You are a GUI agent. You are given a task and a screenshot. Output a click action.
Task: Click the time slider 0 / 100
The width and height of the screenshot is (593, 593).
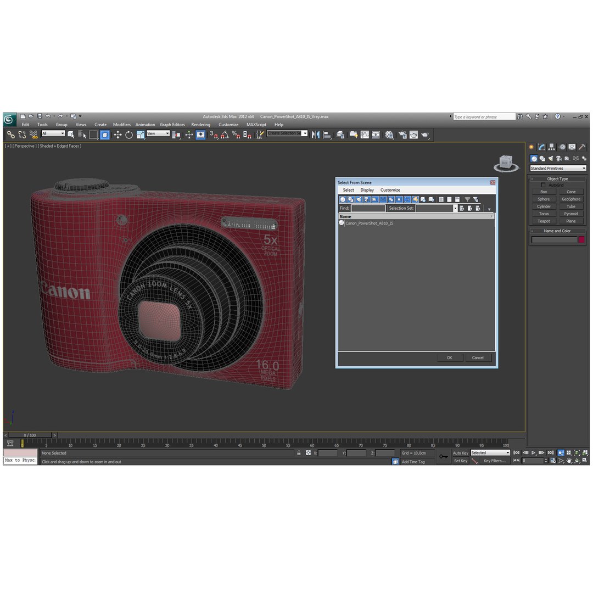coord(30,435)
